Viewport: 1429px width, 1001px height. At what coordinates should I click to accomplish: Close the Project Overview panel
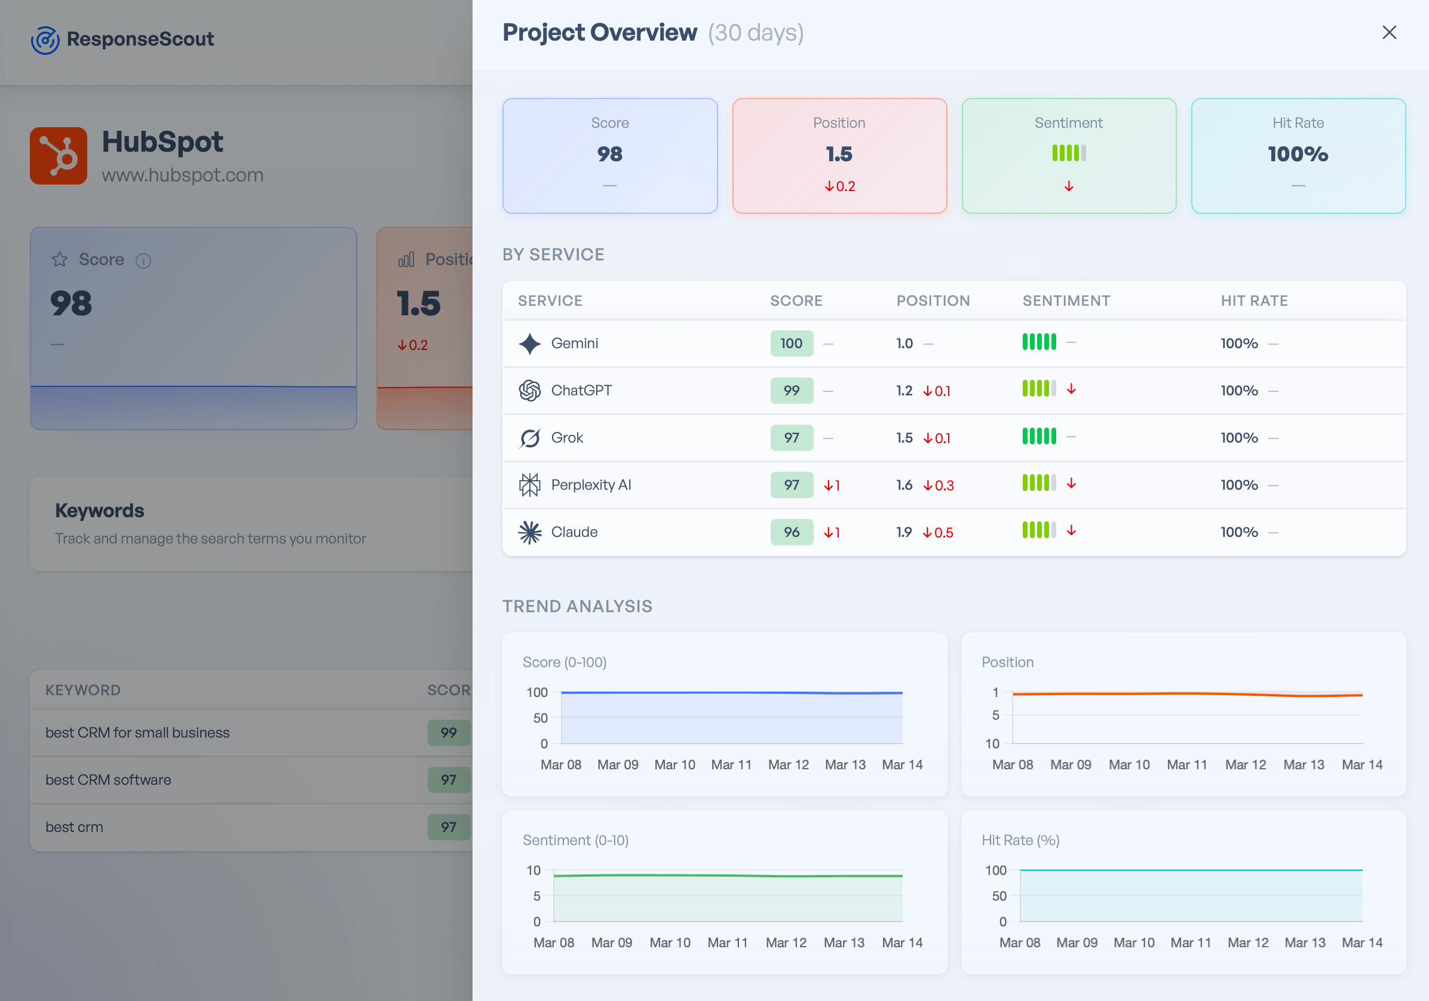pos(1389,32)
